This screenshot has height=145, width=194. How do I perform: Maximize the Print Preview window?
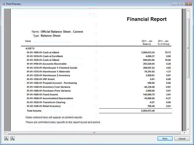tap(181, 4)
